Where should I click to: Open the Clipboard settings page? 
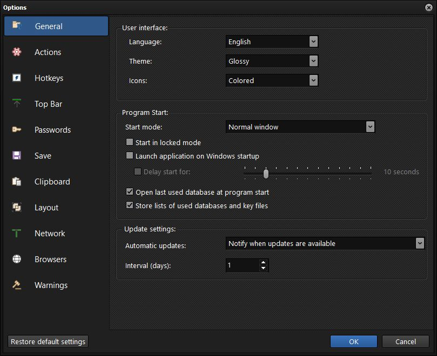pos(56,181)
